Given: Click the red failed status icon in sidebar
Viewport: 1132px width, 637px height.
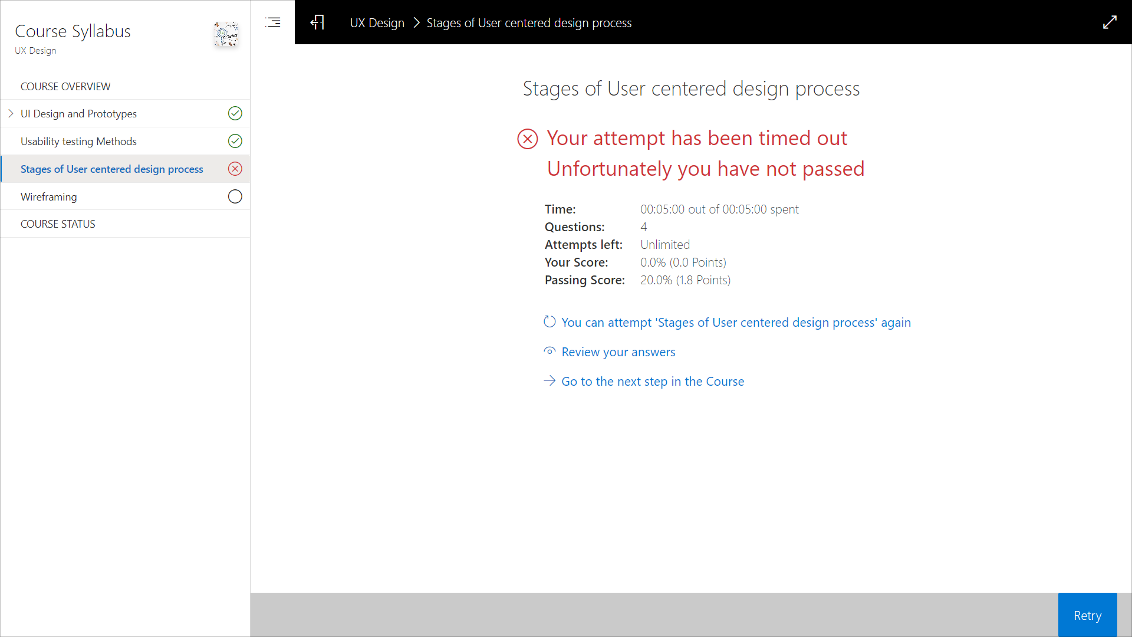Looking at the screenshot, I should point(235,169).
